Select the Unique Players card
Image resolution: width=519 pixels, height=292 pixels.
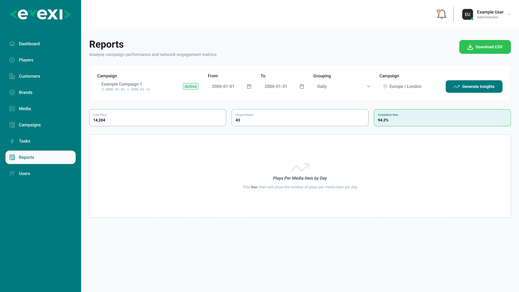(x=300, y=118)
